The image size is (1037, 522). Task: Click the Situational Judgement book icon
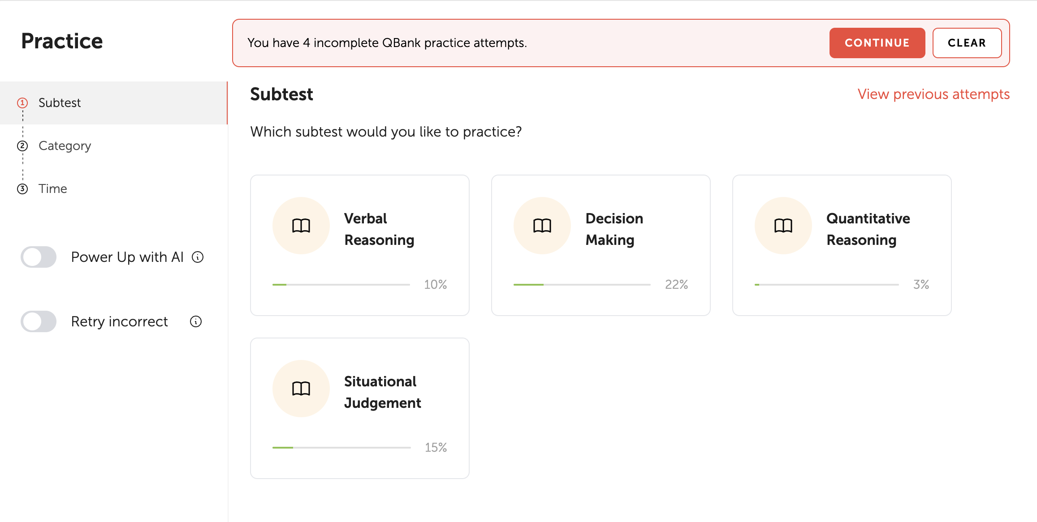tap(301, 389)
